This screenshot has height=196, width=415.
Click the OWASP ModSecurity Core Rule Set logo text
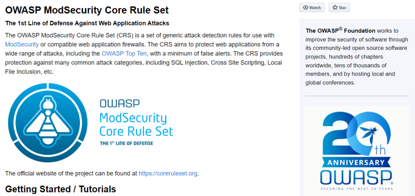136,118
